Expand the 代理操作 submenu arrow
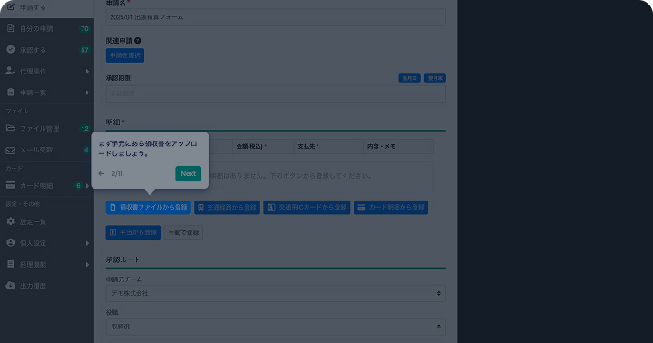The image size is (653, 343). [87, 72]
